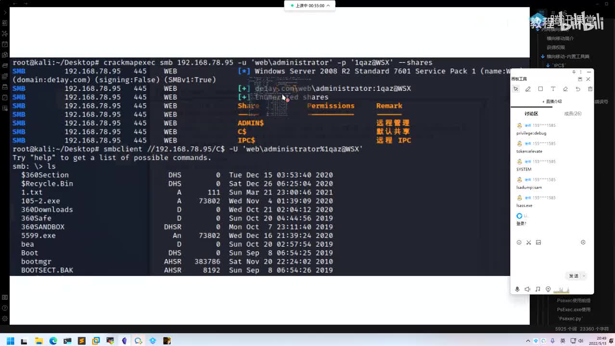This screenshot has height=346, width=615.
Task: Select the 横向移动简介 outline item
Action: 560,38
